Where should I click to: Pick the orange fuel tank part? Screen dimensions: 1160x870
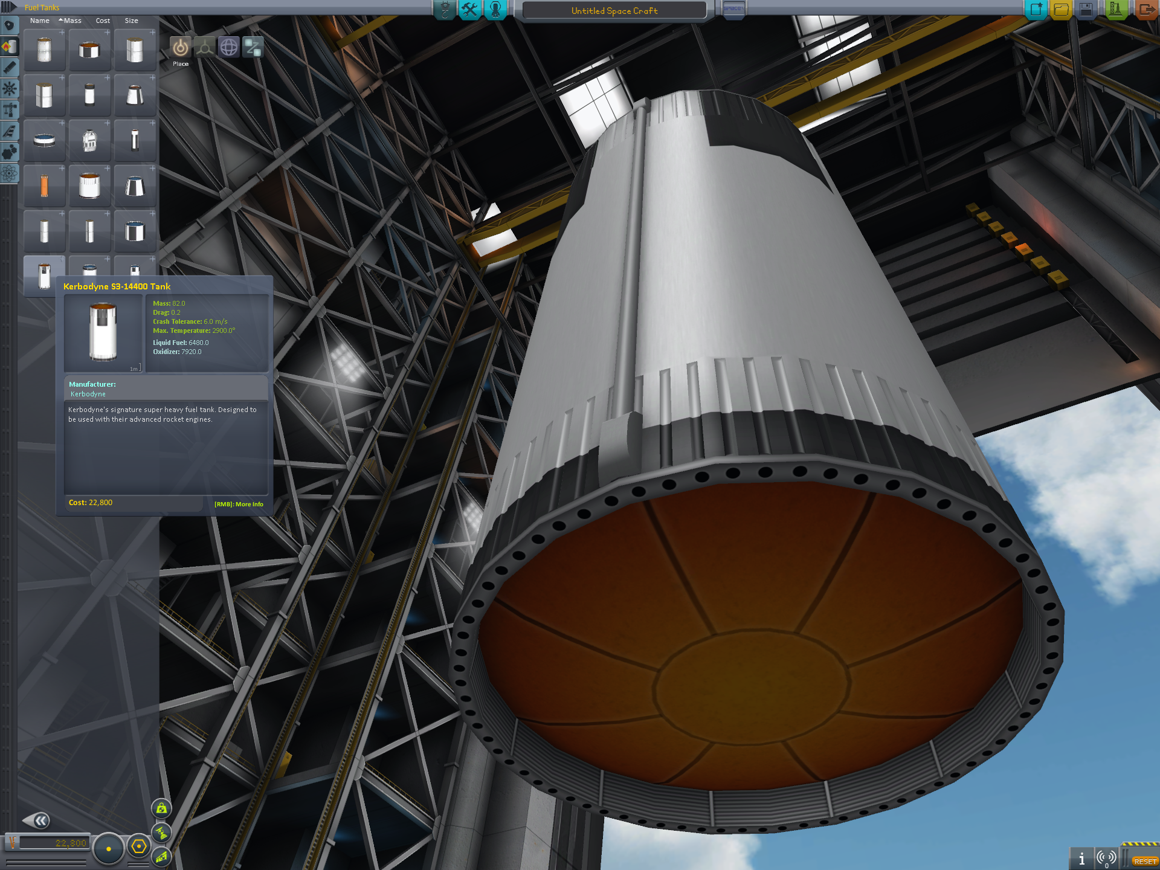(x=44, y=185)
